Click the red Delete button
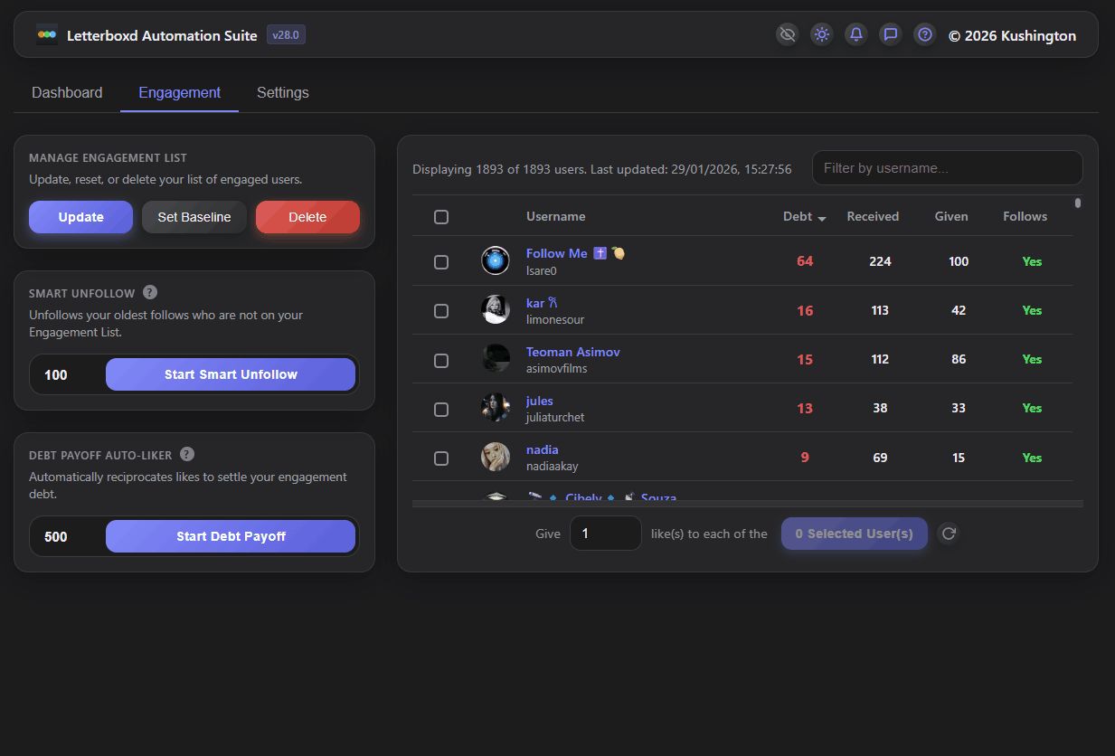The height and width of the screenshot is (756, 1115). coord(307,217)
